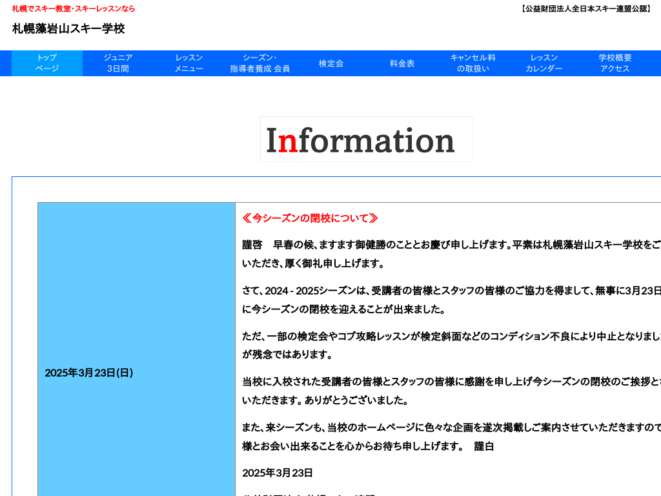Open the 料金表 navigation item
661x496 pixels.
coord(402,63)
